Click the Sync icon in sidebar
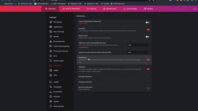Screen dimensions: 198x111 [x=51, y=56]
